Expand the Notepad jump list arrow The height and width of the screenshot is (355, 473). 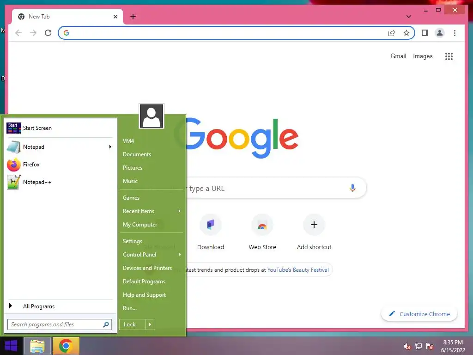click(x=110, y=147)
